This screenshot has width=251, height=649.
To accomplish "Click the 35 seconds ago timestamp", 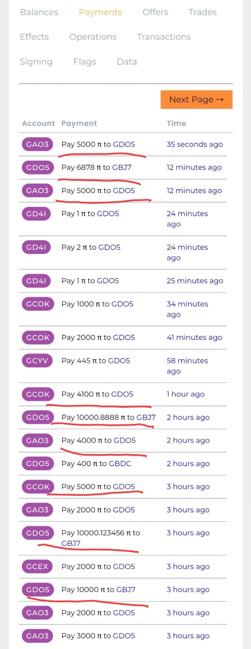I will tap(195, 145).
